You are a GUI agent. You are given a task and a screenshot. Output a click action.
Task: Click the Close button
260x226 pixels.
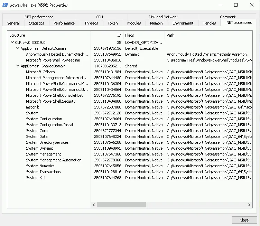pos(244,220)
